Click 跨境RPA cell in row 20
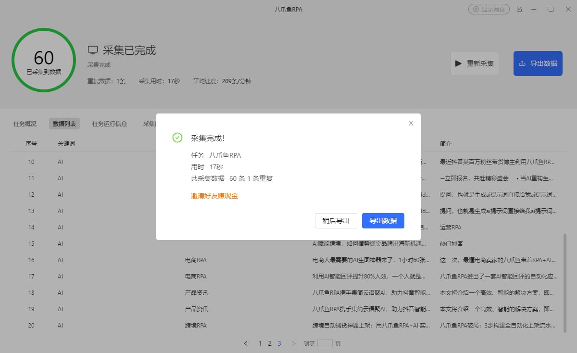This screenshot has height=353, width=577. tap(196, 326)
